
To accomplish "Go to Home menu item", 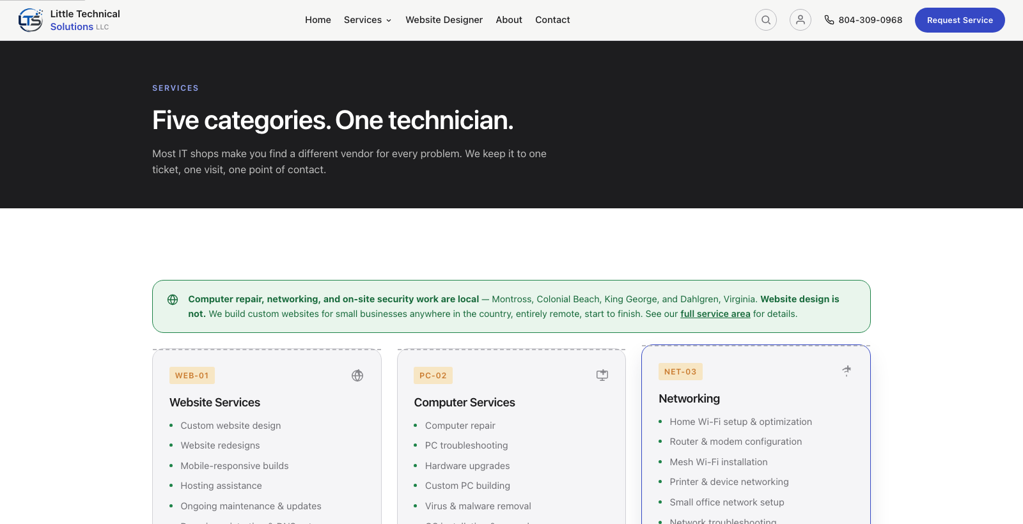I will 318,20.
